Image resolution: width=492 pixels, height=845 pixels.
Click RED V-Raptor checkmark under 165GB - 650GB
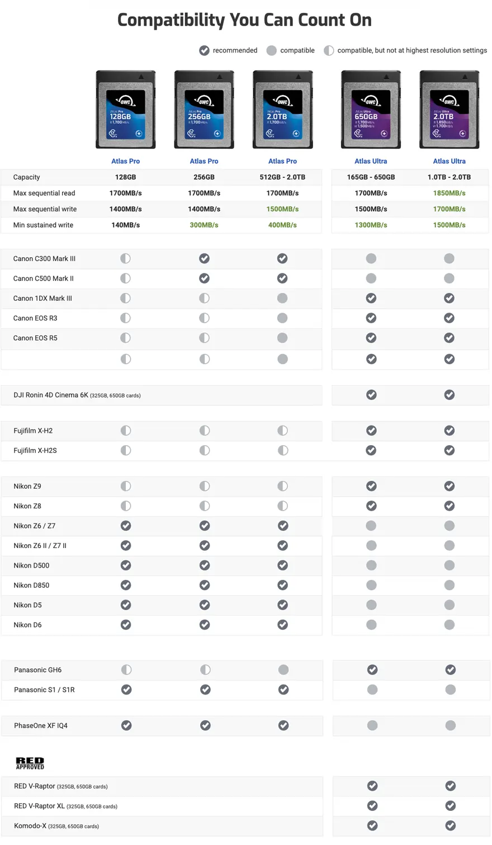(x=372, y=786)
